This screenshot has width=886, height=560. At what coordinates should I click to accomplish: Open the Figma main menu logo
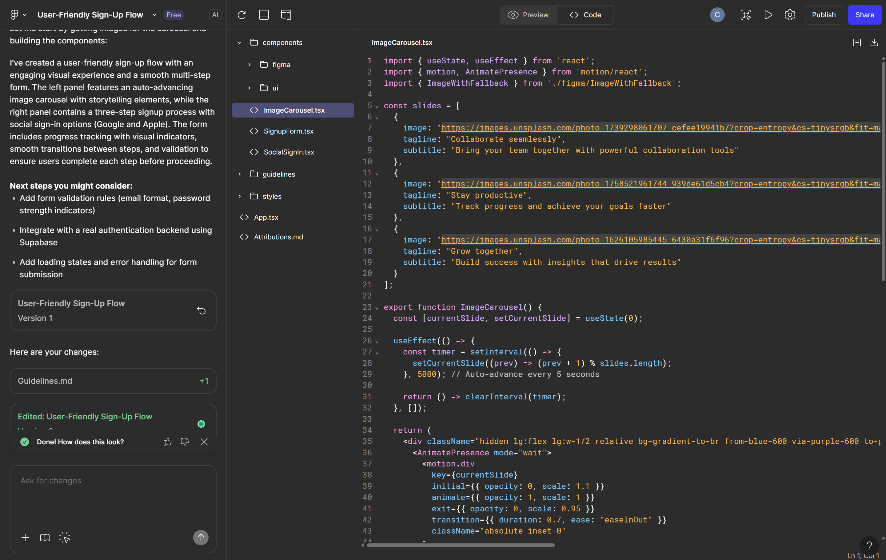point(14,15)
